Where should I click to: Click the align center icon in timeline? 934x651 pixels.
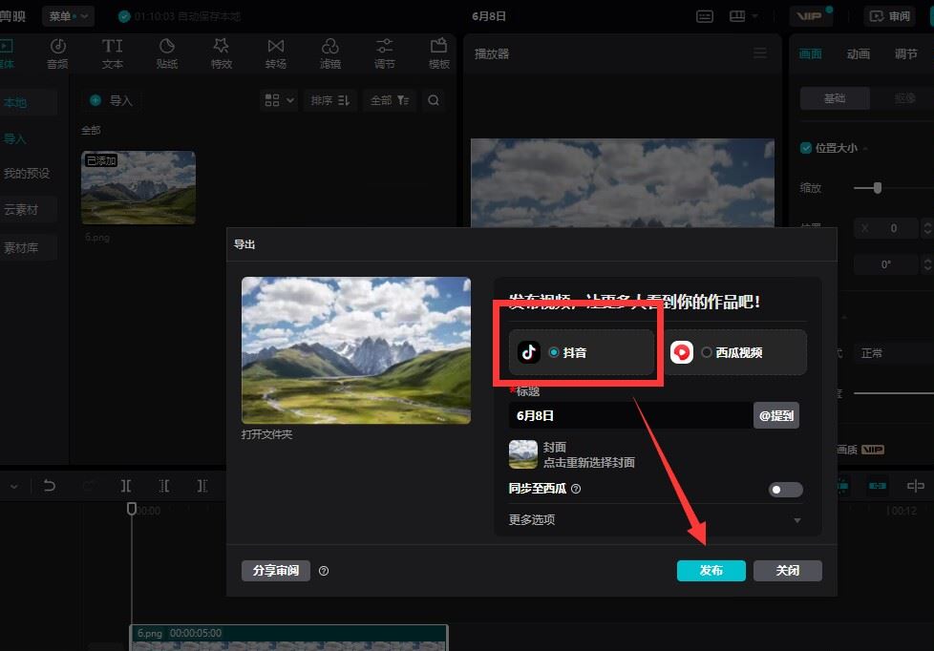pyautogui.click(x=916, y=486)
